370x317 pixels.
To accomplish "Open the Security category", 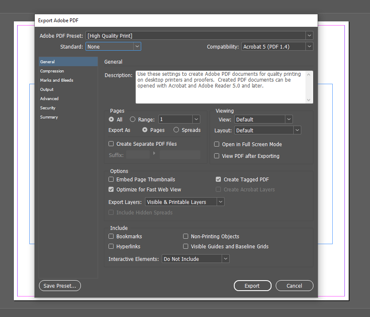I will coord(68,108).
